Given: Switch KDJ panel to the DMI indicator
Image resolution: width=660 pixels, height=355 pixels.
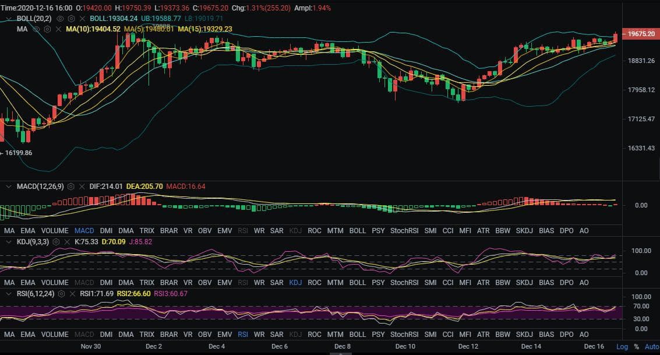Looking at the screenshot, I should [x=106, y=283].
